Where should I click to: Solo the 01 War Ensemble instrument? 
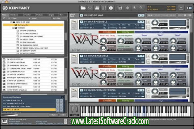tap(148, 22)
